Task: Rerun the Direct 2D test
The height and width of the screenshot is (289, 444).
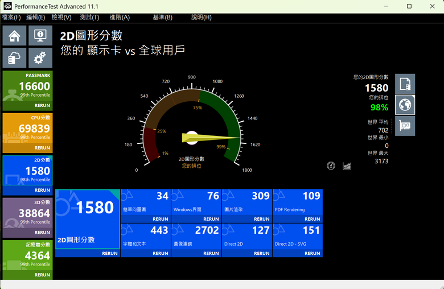Action: 262,253
